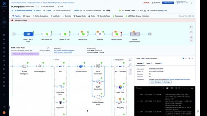Open the SLSA Generation step
The height and width of the screenshot is (116, 207).
click(98, 82)
